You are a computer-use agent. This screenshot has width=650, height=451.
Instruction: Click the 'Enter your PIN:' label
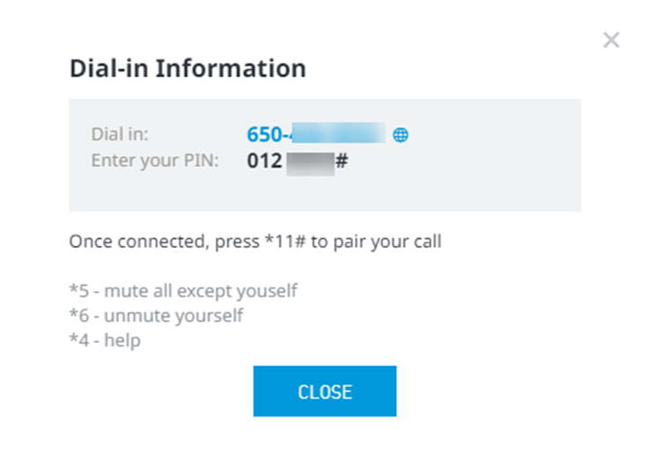click(x=155, y=161)
